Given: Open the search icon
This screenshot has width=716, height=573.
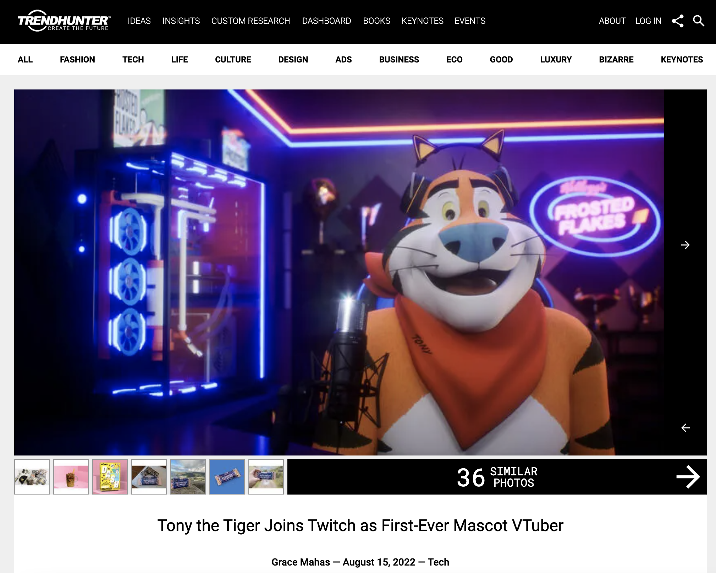Looking at the screenshot, I should (x=698, y=21).
